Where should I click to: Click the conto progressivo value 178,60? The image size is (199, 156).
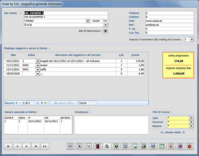coord(178,61)
